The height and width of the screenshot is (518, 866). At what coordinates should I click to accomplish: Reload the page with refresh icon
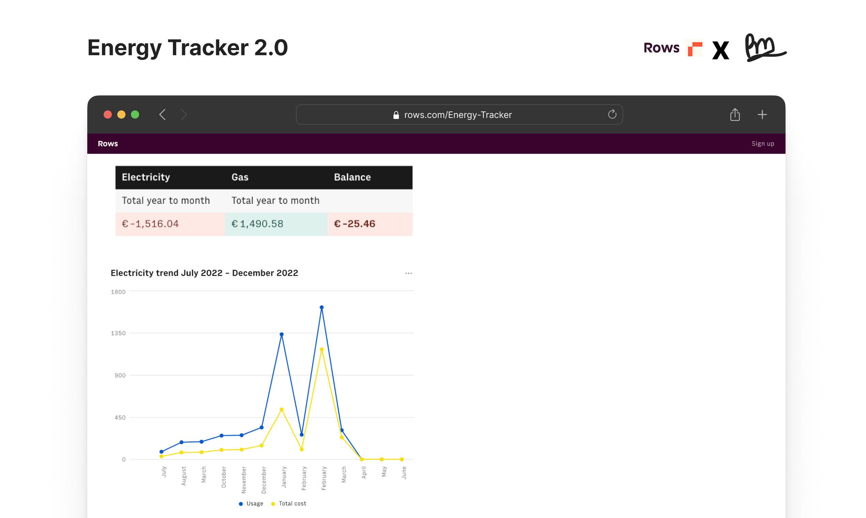pos(612,115)
